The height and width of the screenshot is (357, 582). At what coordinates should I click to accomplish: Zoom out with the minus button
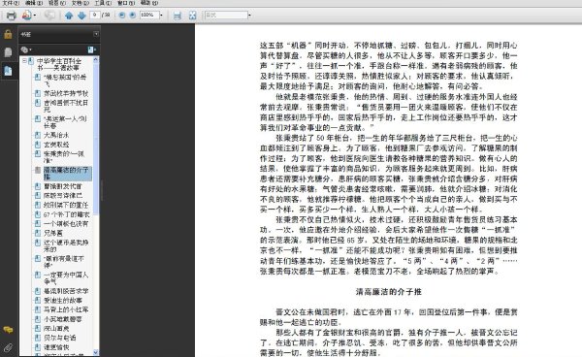coord(122,16)
